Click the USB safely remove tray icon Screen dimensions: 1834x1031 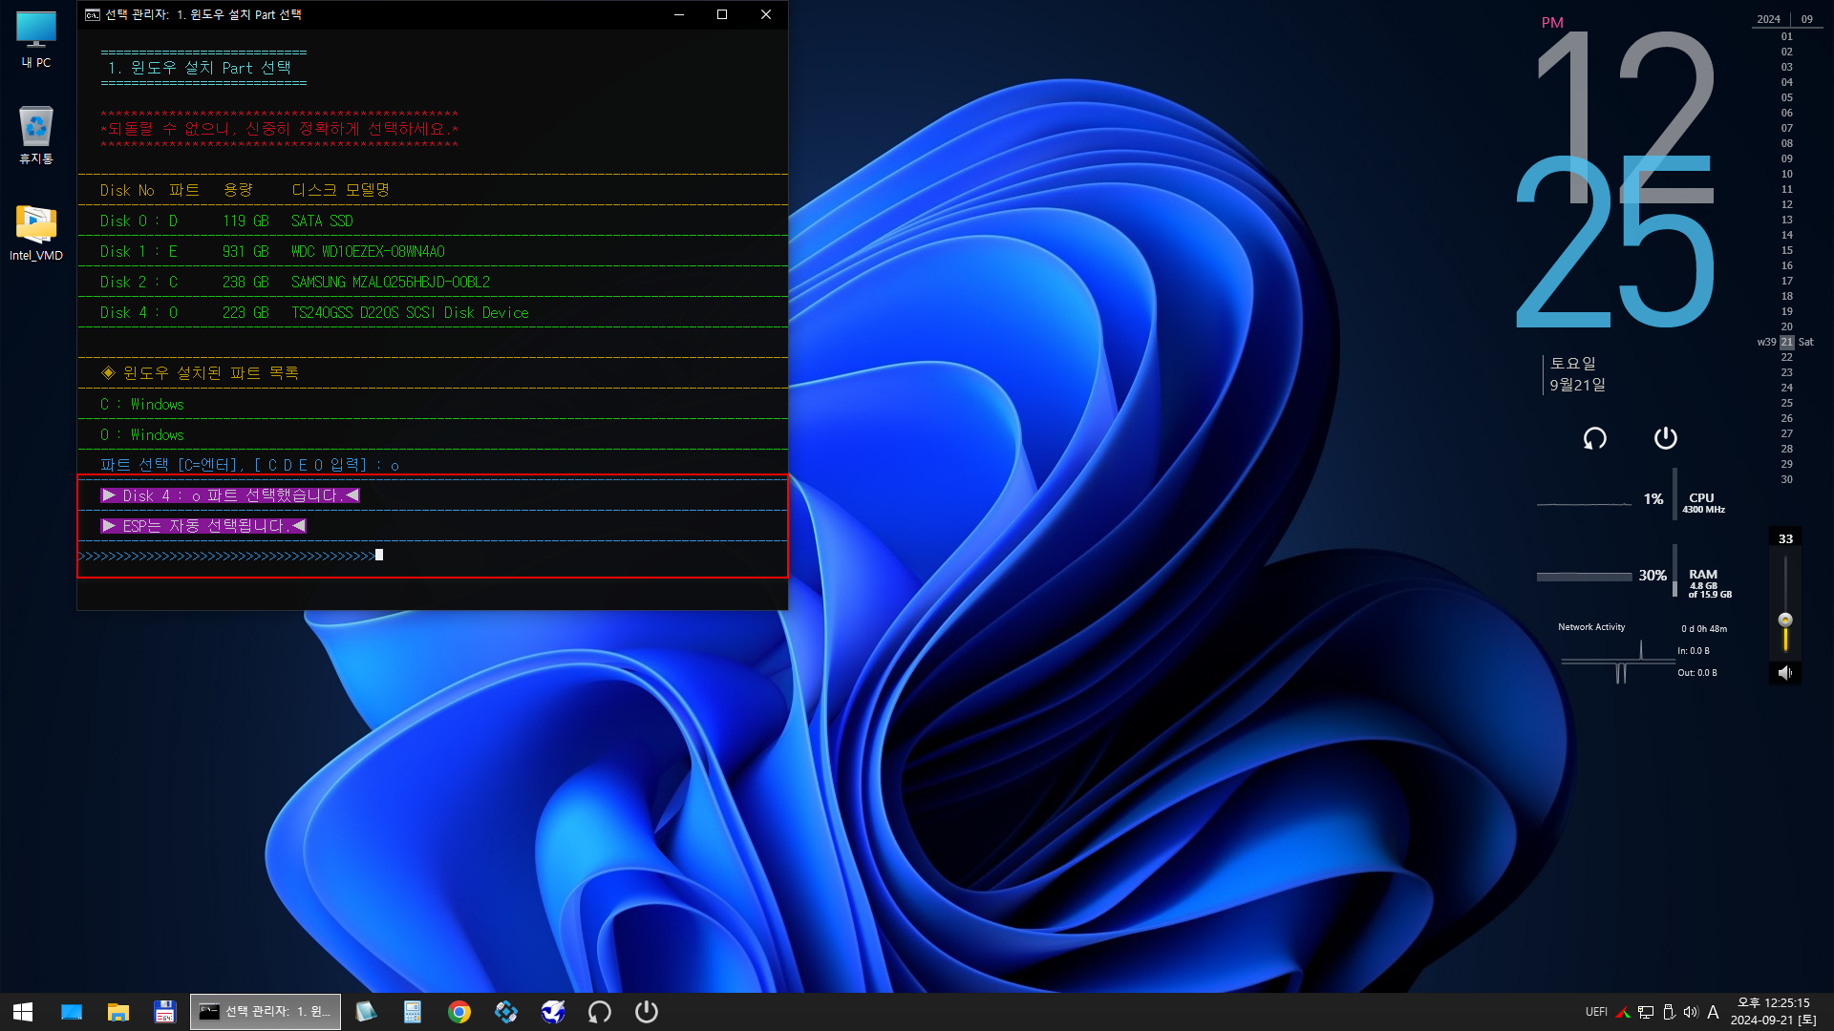point(1669,1012)
